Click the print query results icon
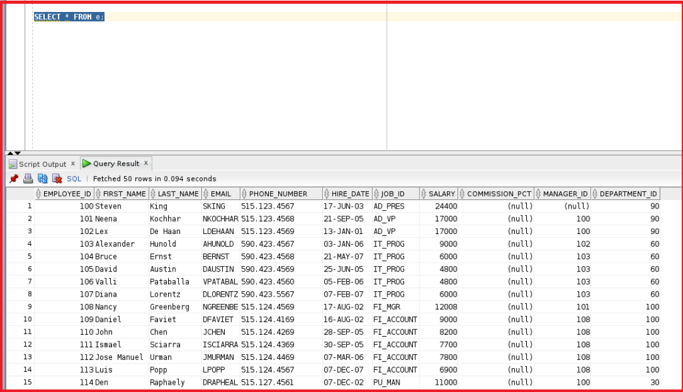The image size is (683, 392). [27, 179]
